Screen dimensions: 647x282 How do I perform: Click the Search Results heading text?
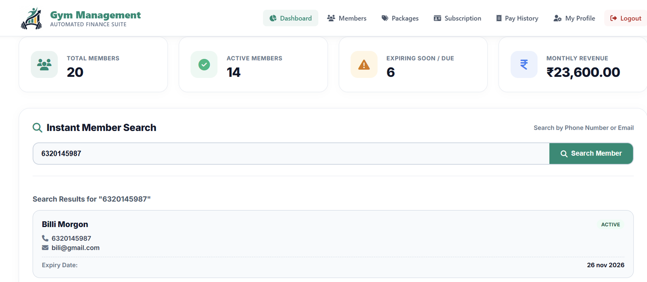pyautogui.click(x=92, y=199)
